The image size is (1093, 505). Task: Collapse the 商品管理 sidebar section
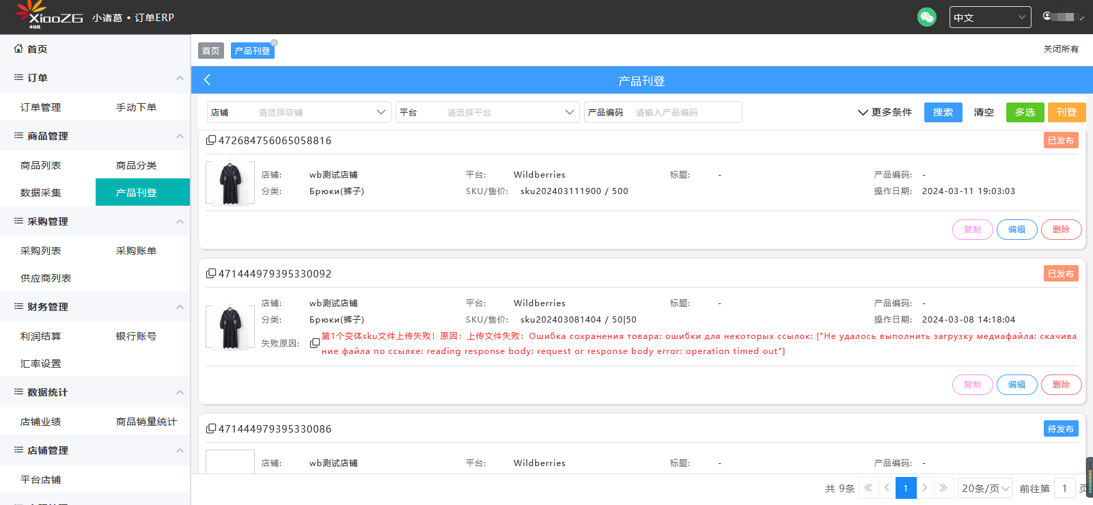tap(180, 136)
